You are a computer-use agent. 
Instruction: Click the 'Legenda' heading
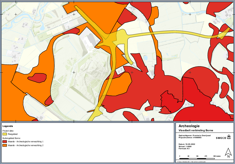(x=8, y=126)
